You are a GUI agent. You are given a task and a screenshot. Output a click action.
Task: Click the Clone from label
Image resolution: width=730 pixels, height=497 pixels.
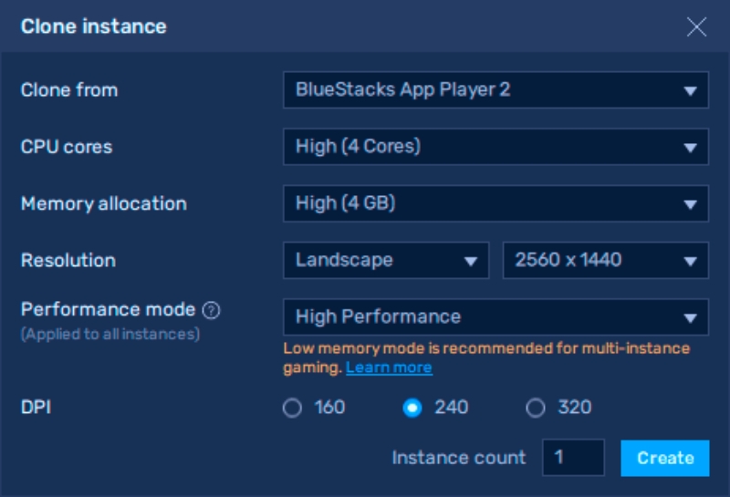pyautogui.click(x=69, y=89)
